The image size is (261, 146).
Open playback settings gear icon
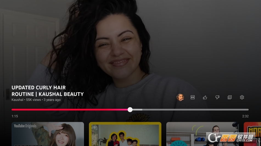click(242, 97)
